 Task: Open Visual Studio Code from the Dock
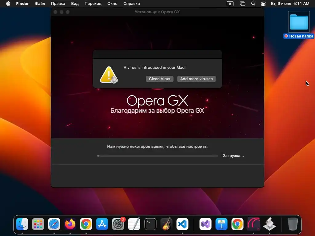(182, 224)
